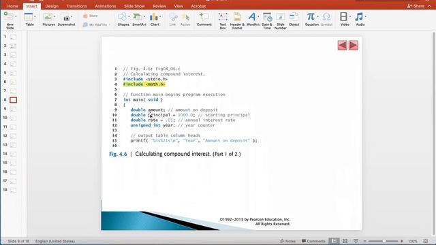Click the 120% zoom level
Image resolution: width=436 pixels, height=245 pixels.
click(413, 241)
